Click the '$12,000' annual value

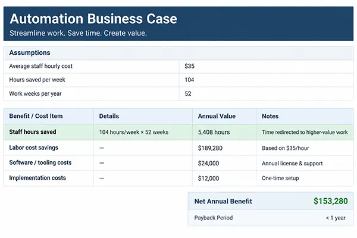(208, 178)
